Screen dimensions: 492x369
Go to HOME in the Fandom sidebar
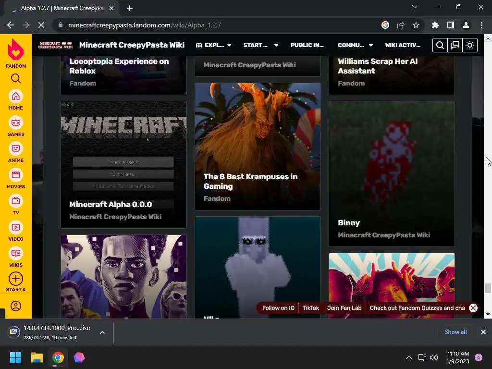16,100
